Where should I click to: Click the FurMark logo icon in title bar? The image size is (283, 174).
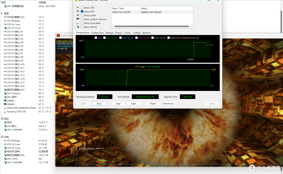[58, 35]
